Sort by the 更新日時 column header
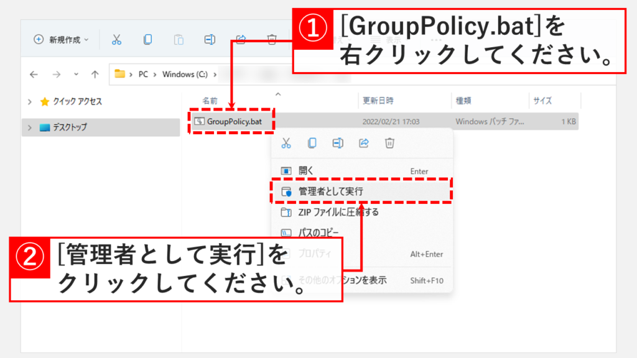The height and width of the screenshot is (358, 637). point(378,100)
